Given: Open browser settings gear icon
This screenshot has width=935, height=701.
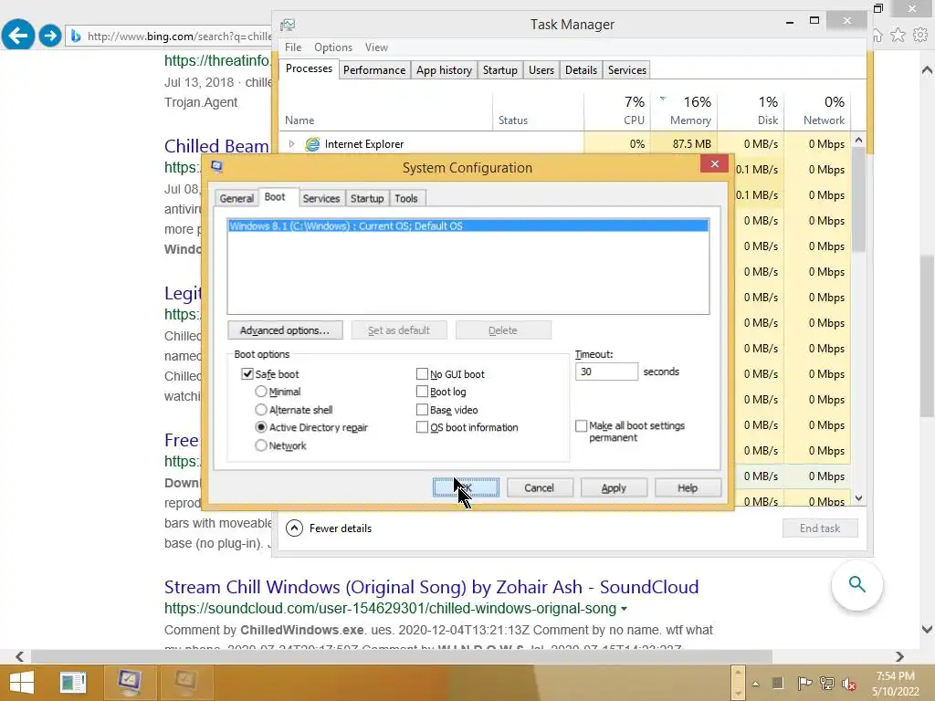Looking at the screenshot, I should (x=920, y=36).
